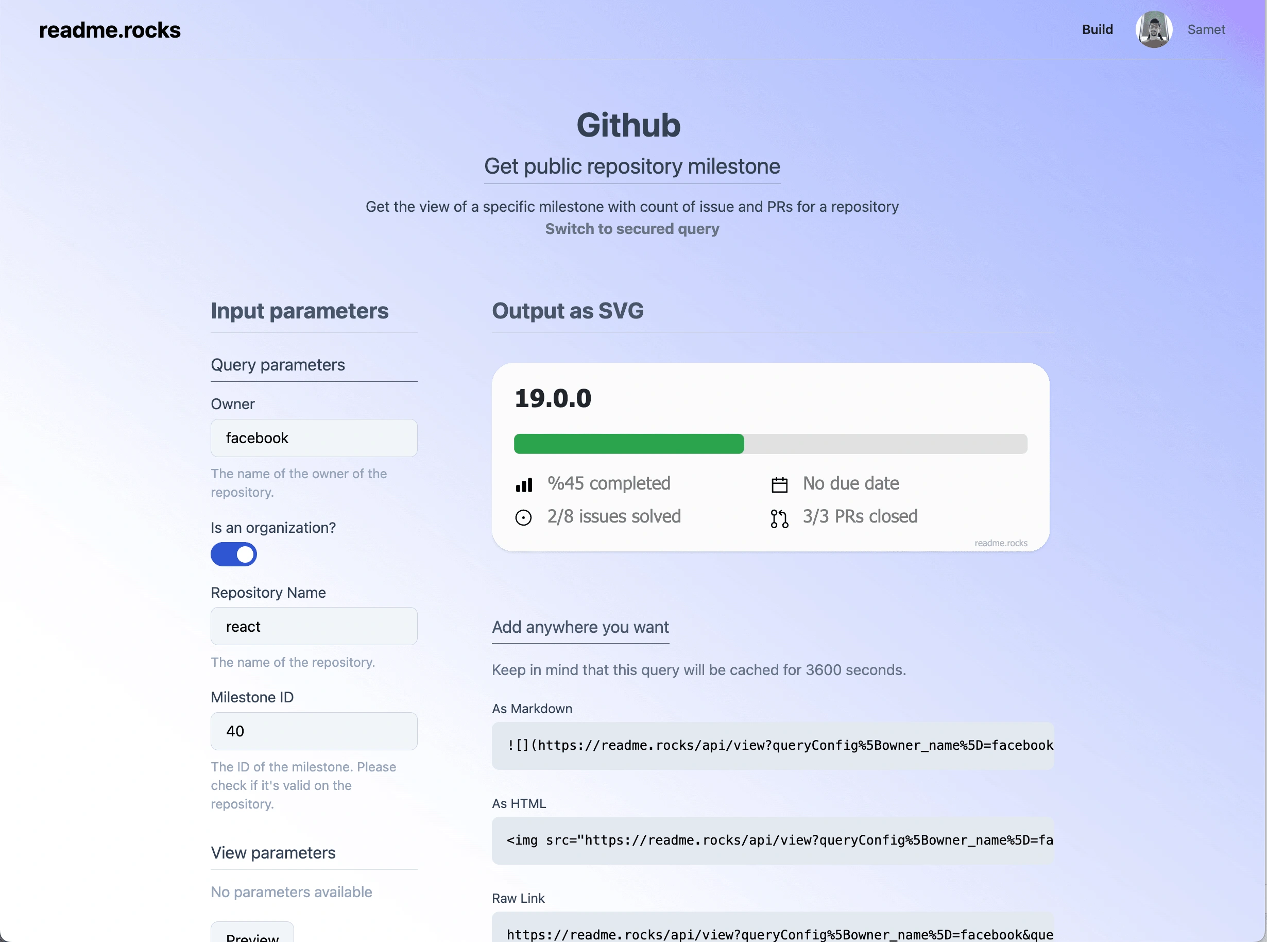
Task: Click the bar chart icon near '45% completed'
Action: (524, 483)
